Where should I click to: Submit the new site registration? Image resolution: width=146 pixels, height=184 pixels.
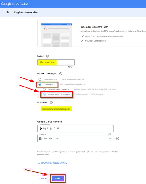pyautogui.click(x=58, y=178)
